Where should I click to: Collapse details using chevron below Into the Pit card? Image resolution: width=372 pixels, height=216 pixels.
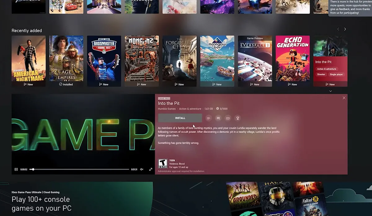tap(330, 91)
